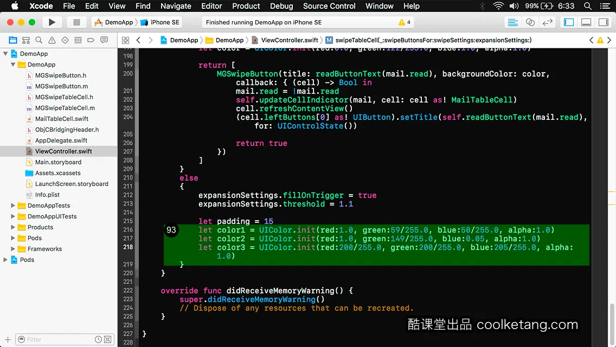Select the DemoApp scheme
This screenshot has height=347, width=616.
coord(114,22)
